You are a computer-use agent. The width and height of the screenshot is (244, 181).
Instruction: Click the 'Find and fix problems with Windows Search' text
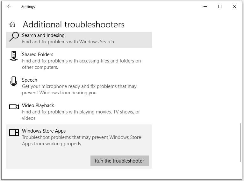68,42
